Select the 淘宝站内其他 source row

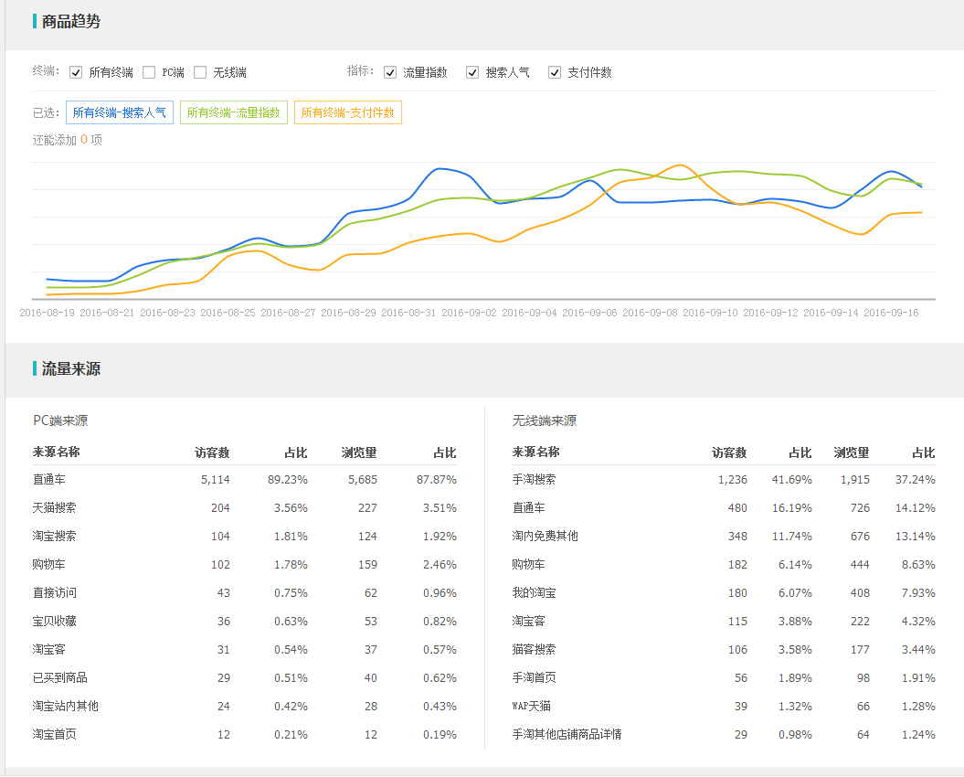click(245, 706)
